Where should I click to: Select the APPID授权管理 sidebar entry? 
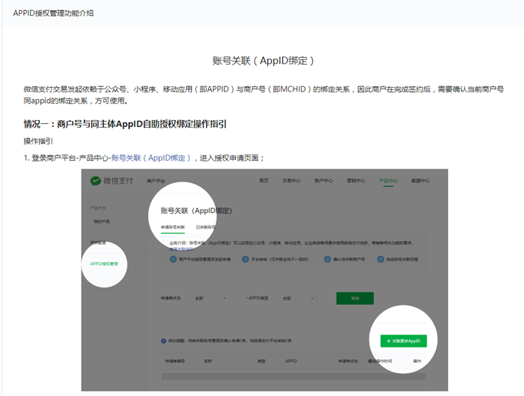104,264
